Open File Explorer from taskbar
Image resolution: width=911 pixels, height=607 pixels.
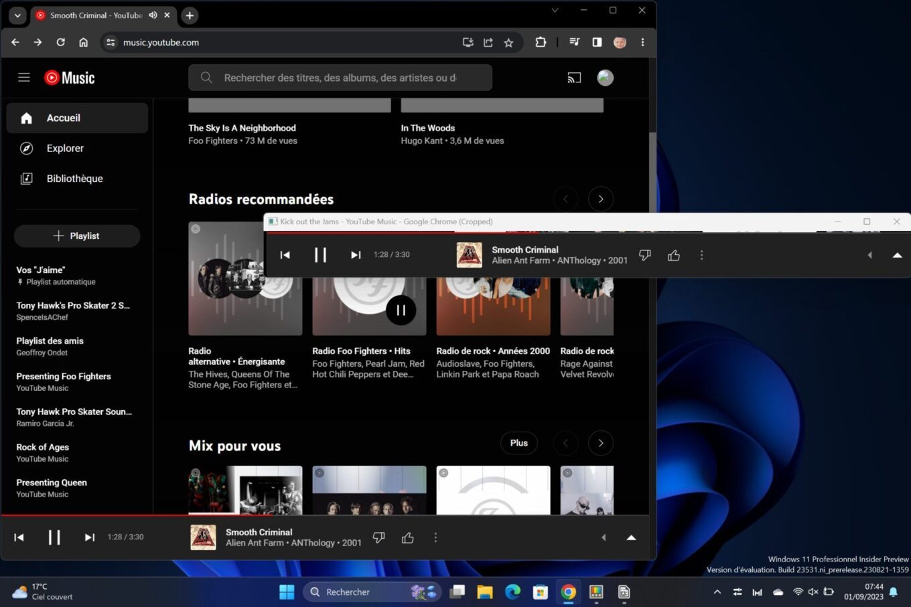pos(484,592)
